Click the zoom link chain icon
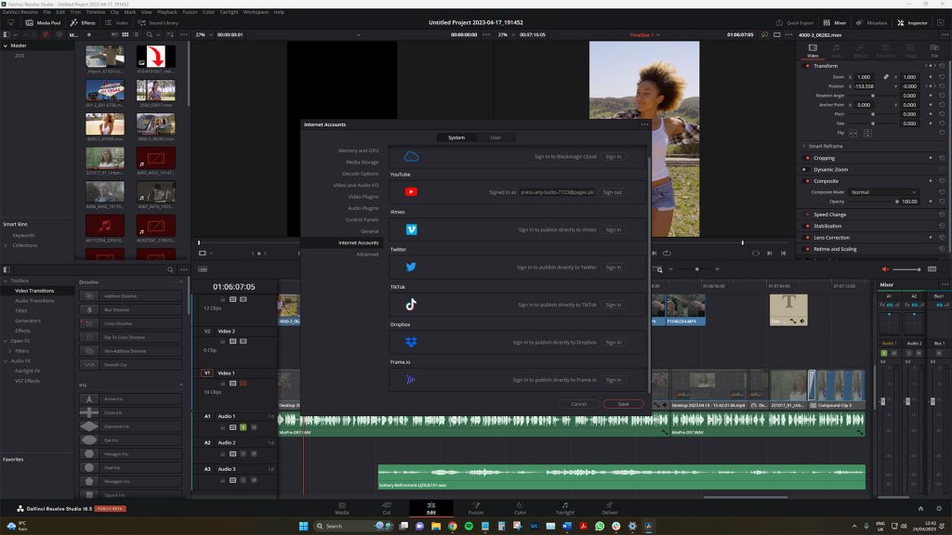This screenshot has height=535, width=952. [886, 77]
